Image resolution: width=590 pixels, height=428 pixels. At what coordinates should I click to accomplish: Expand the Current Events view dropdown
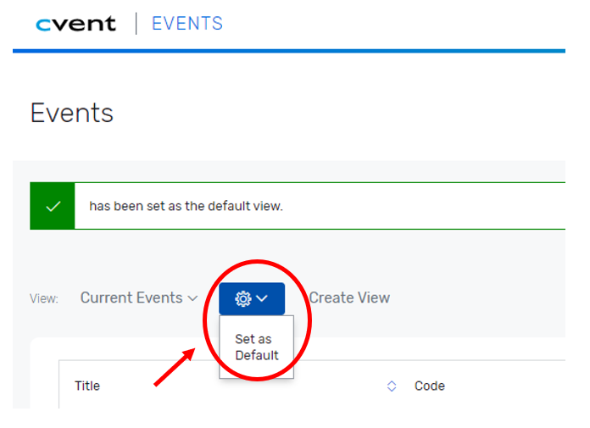point(139,297)
